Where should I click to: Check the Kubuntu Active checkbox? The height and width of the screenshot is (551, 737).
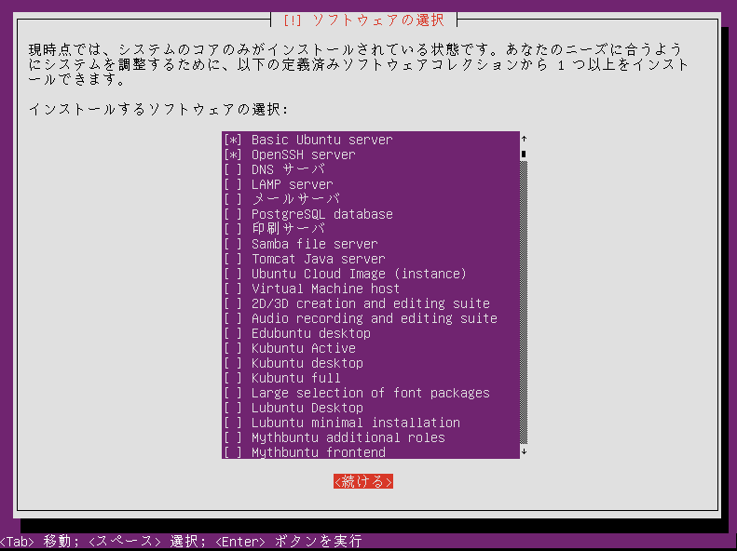click(233, 348)
